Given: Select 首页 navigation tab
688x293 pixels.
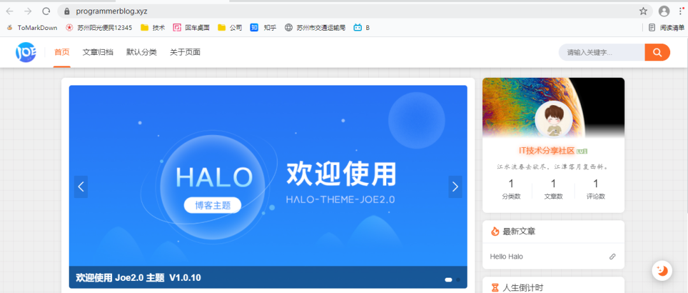Looking at the screenshot, I should click(62, 52).
